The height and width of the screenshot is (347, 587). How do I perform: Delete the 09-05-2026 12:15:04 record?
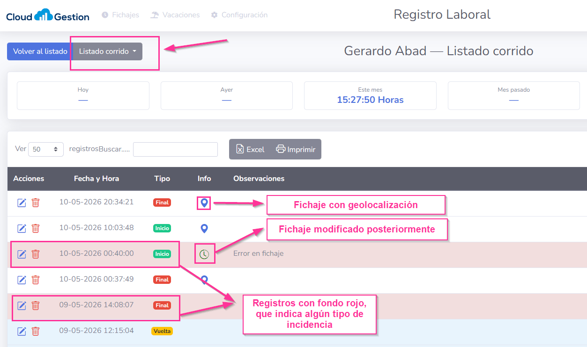point(36,331)
